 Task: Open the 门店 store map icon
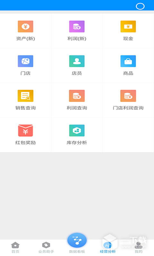(x=26, y=61)
